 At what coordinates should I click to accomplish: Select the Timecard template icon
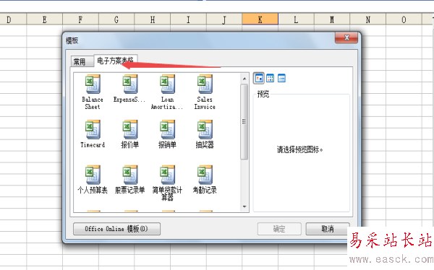[93, 129]
